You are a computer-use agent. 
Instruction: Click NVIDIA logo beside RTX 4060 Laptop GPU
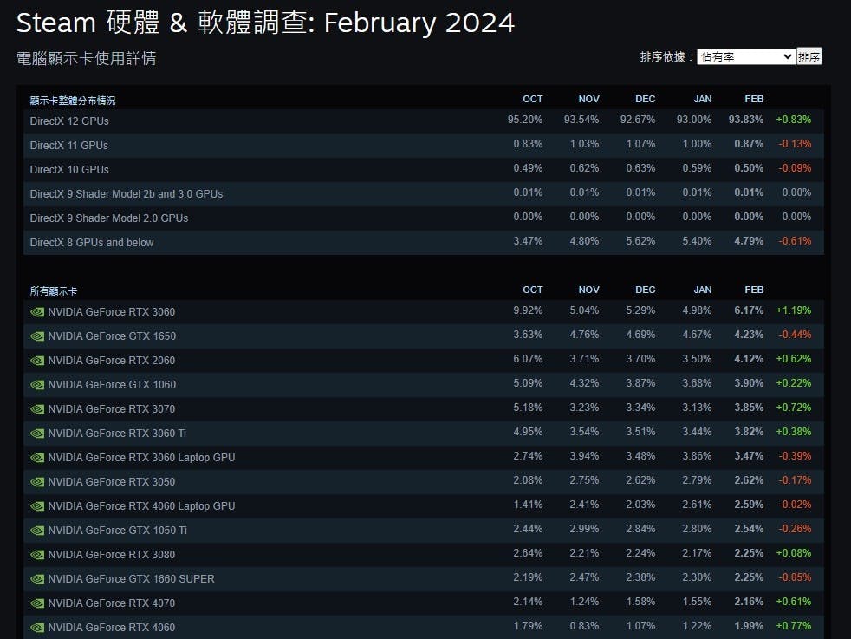click(37, 506)
